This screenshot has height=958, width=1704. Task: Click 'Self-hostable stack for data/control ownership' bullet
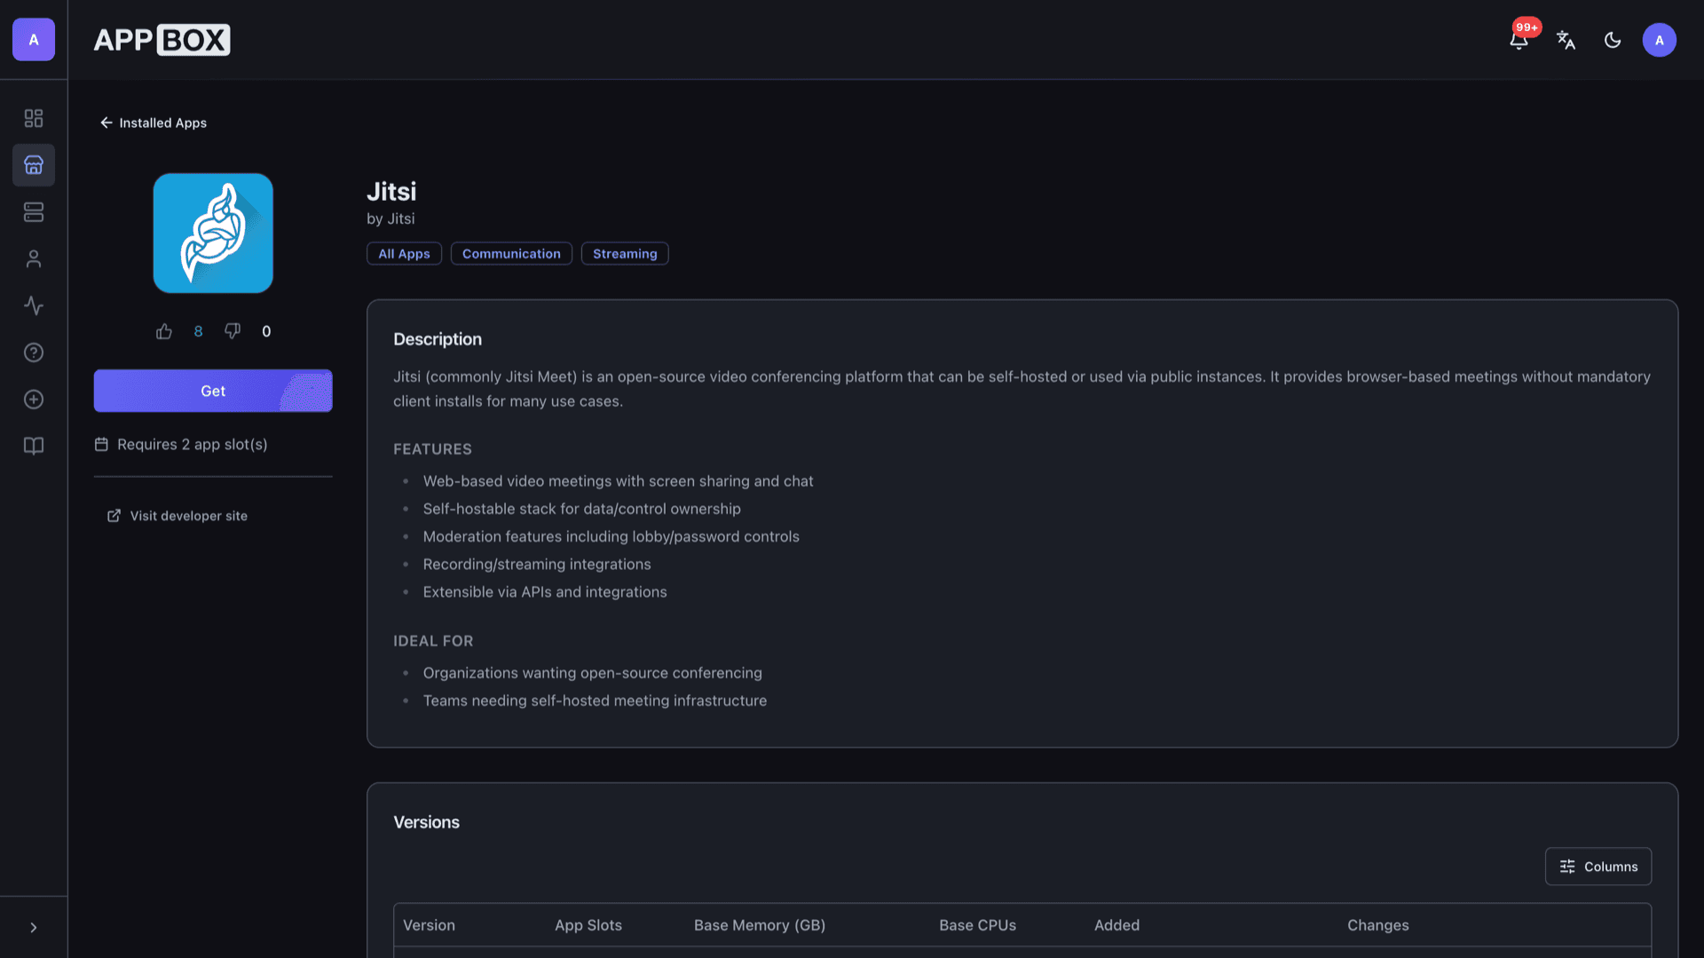coord(582,509)
